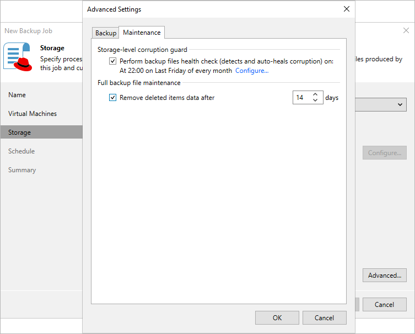The width and height of the screenshot is (415, 334).
Task: Cancel the New Backup Job wizard
Action: pos(385,304)
